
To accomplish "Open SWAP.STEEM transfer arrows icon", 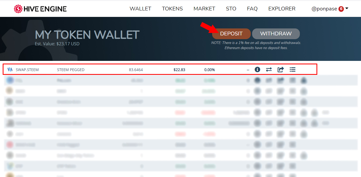I will (x=269, y=69).
